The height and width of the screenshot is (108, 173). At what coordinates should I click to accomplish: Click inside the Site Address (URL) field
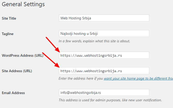click(x=104, y=71)
